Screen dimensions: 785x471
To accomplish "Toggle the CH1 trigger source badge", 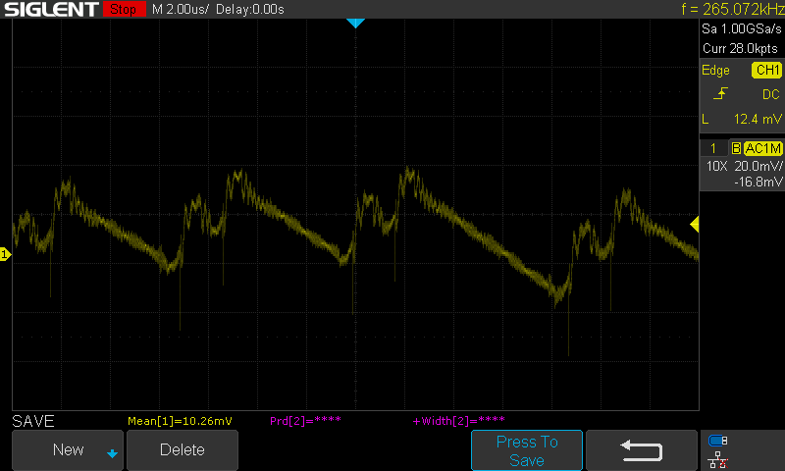I will (765, 71).
